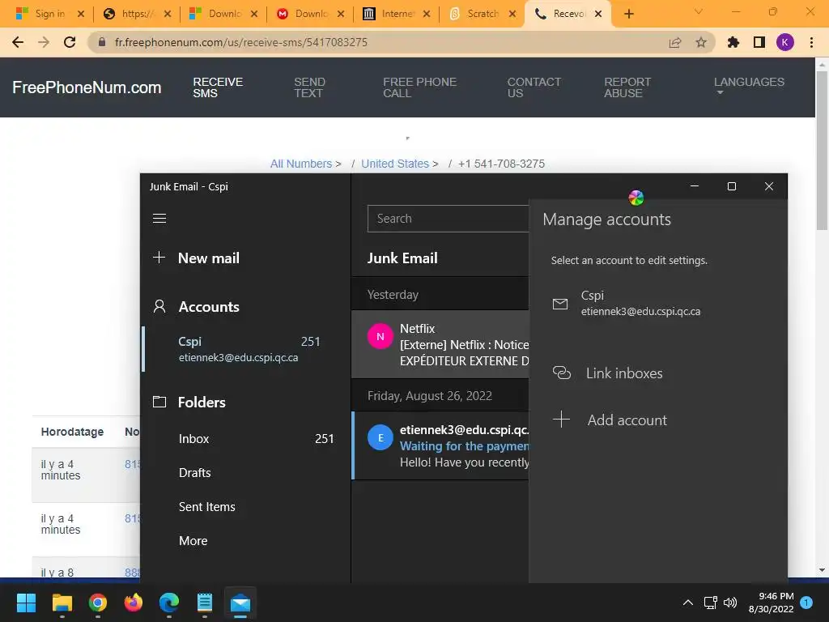Viewport: 829px width, 622px height.
Task: Open Chrome tab search chevron
Action: coord(699,11)
